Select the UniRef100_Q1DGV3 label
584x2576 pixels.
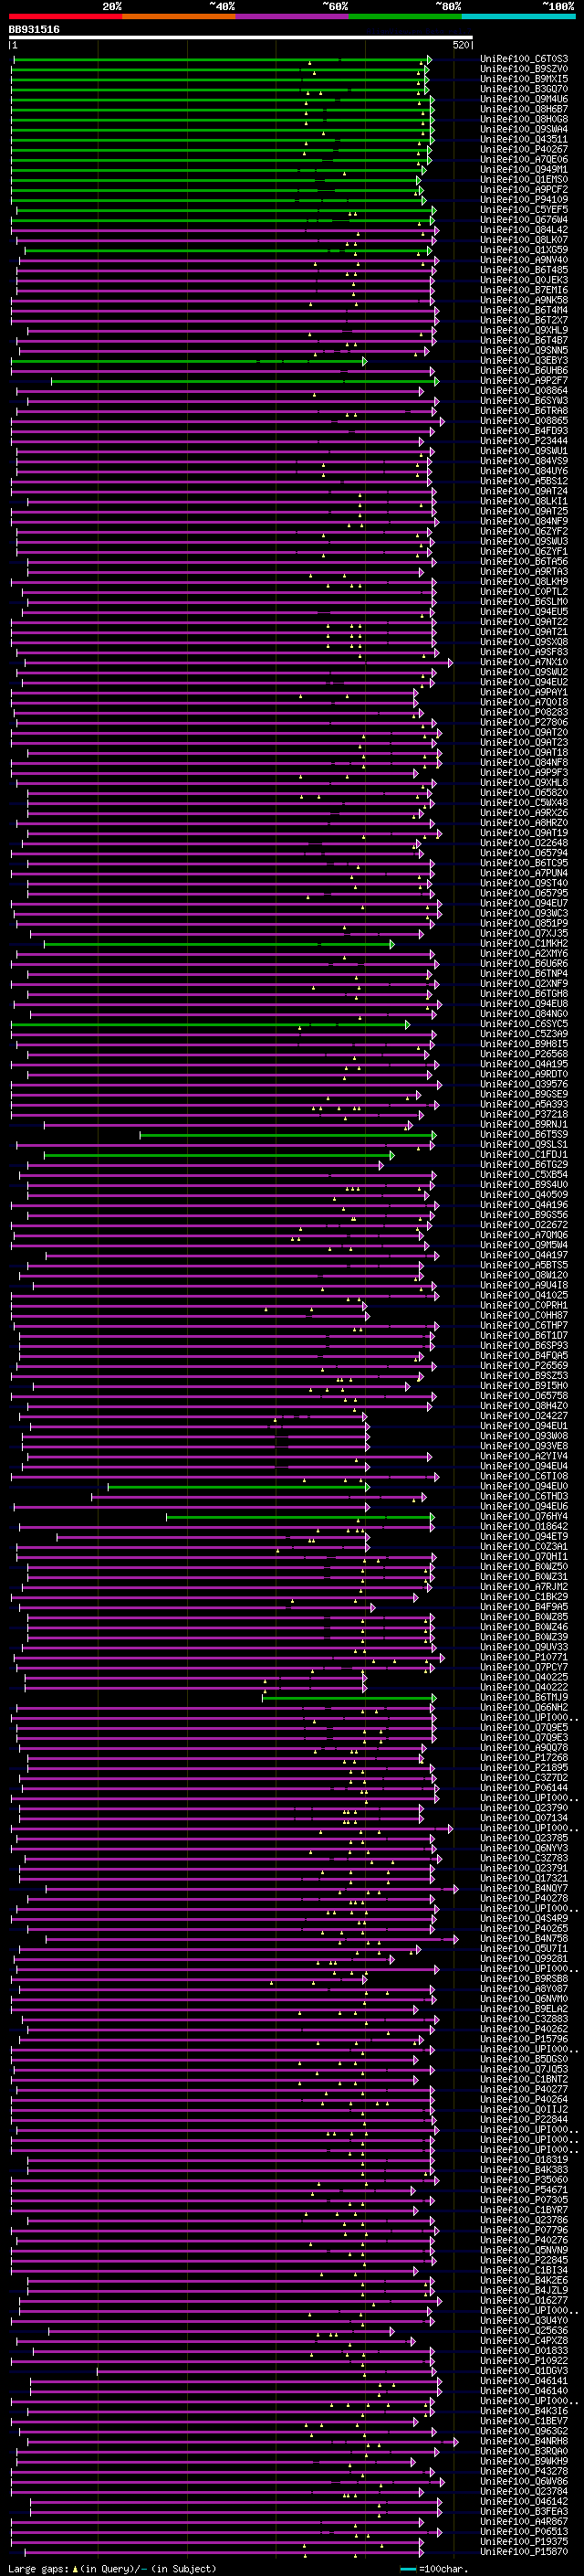coord(524,2370)
